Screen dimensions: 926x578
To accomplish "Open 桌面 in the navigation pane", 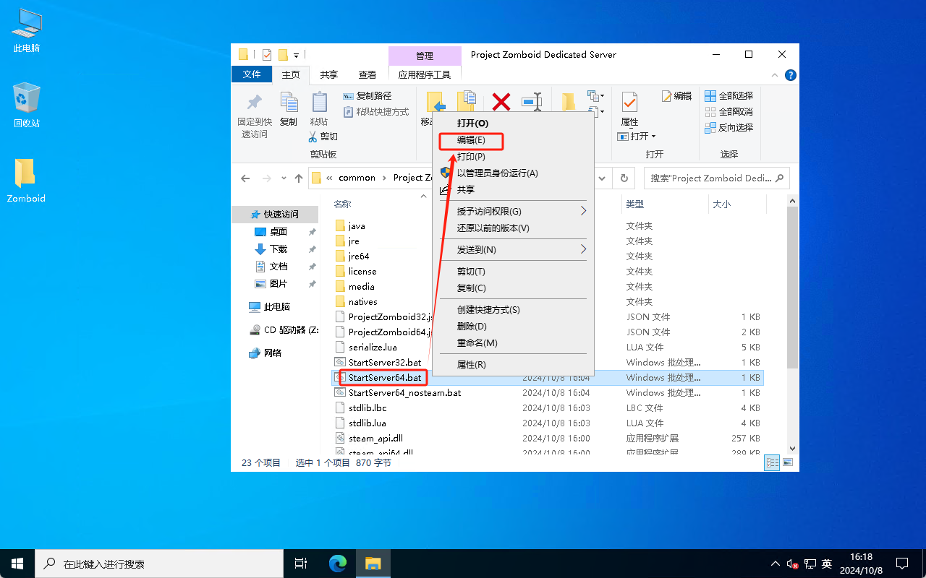I will tap(279, 232).
